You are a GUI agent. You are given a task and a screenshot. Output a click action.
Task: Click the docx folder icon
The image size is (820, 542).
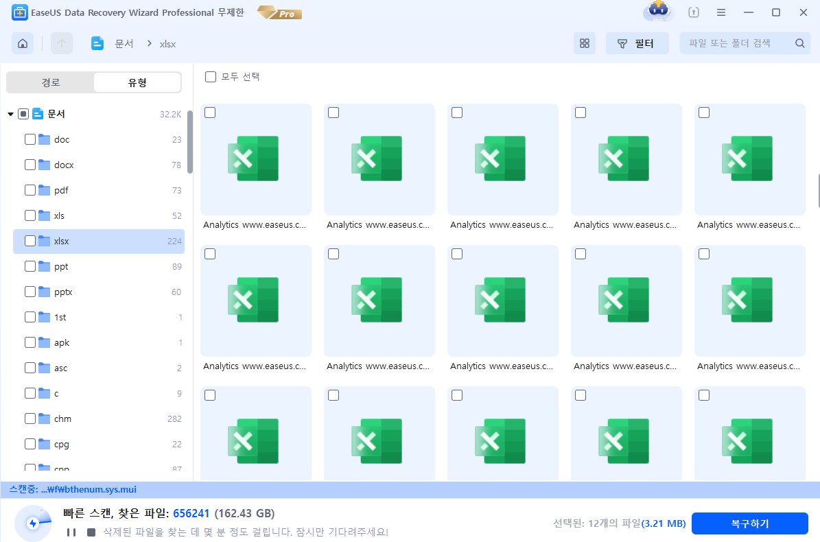point(45,165)
